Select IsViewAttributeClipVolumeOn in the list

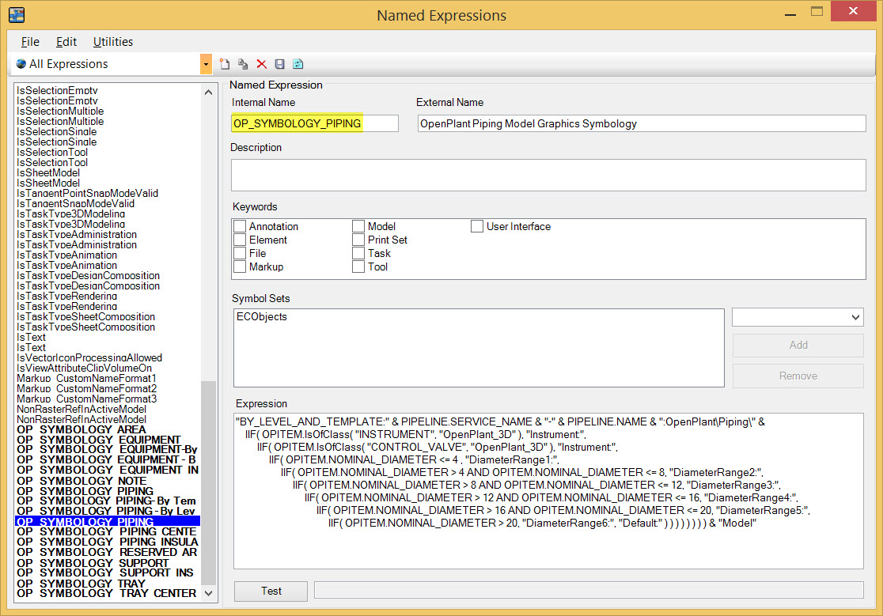click(85, 368)
